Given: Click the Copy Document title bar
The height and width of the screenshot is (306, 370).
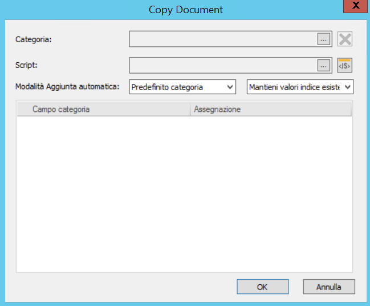Looking at the screenshot, I should 185,10.
